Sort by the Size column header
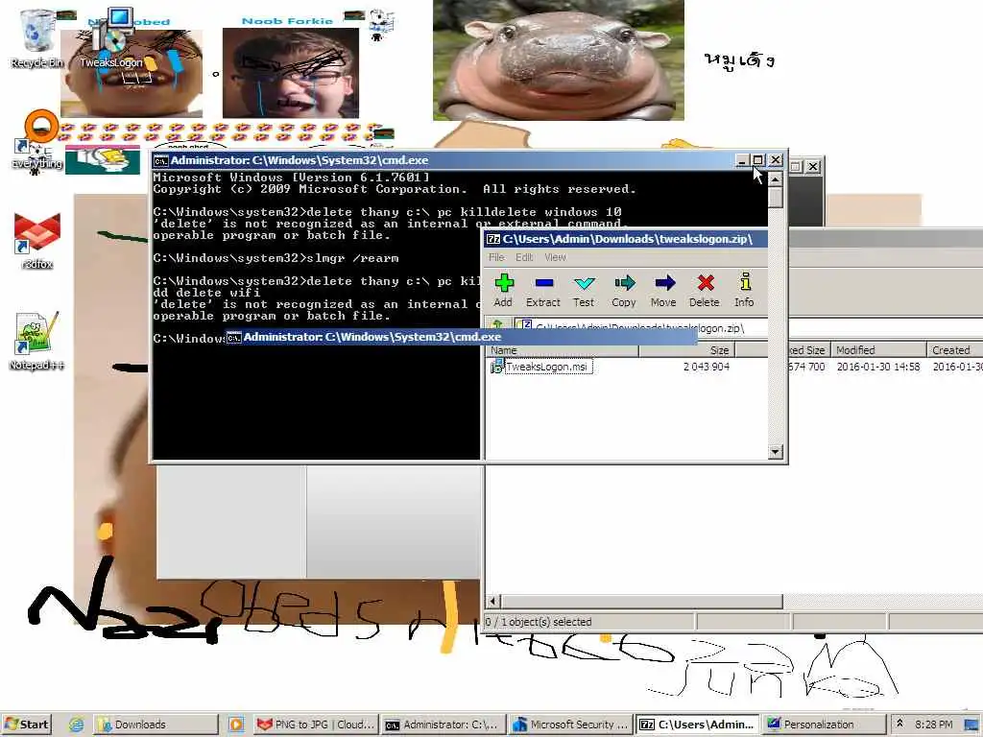The width and height of the screenshot is (983, 737). point(685,349)
